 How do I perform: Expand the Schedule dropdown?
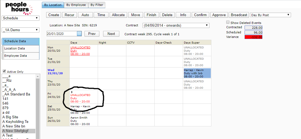pyautogui.click(x=21, y=18)
